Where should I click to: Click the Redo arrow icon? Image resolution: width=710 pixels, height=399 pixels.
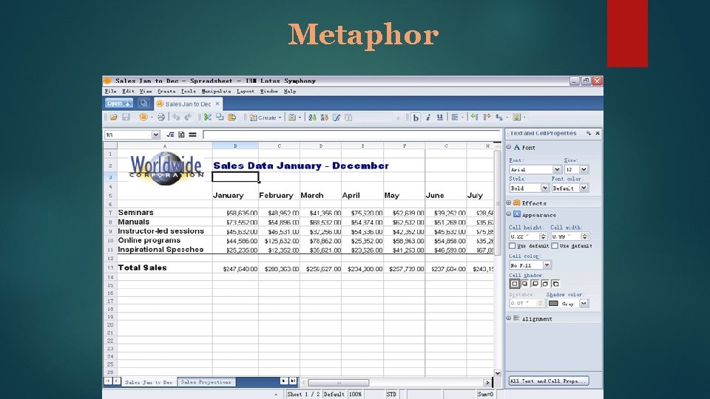(188, 117)
